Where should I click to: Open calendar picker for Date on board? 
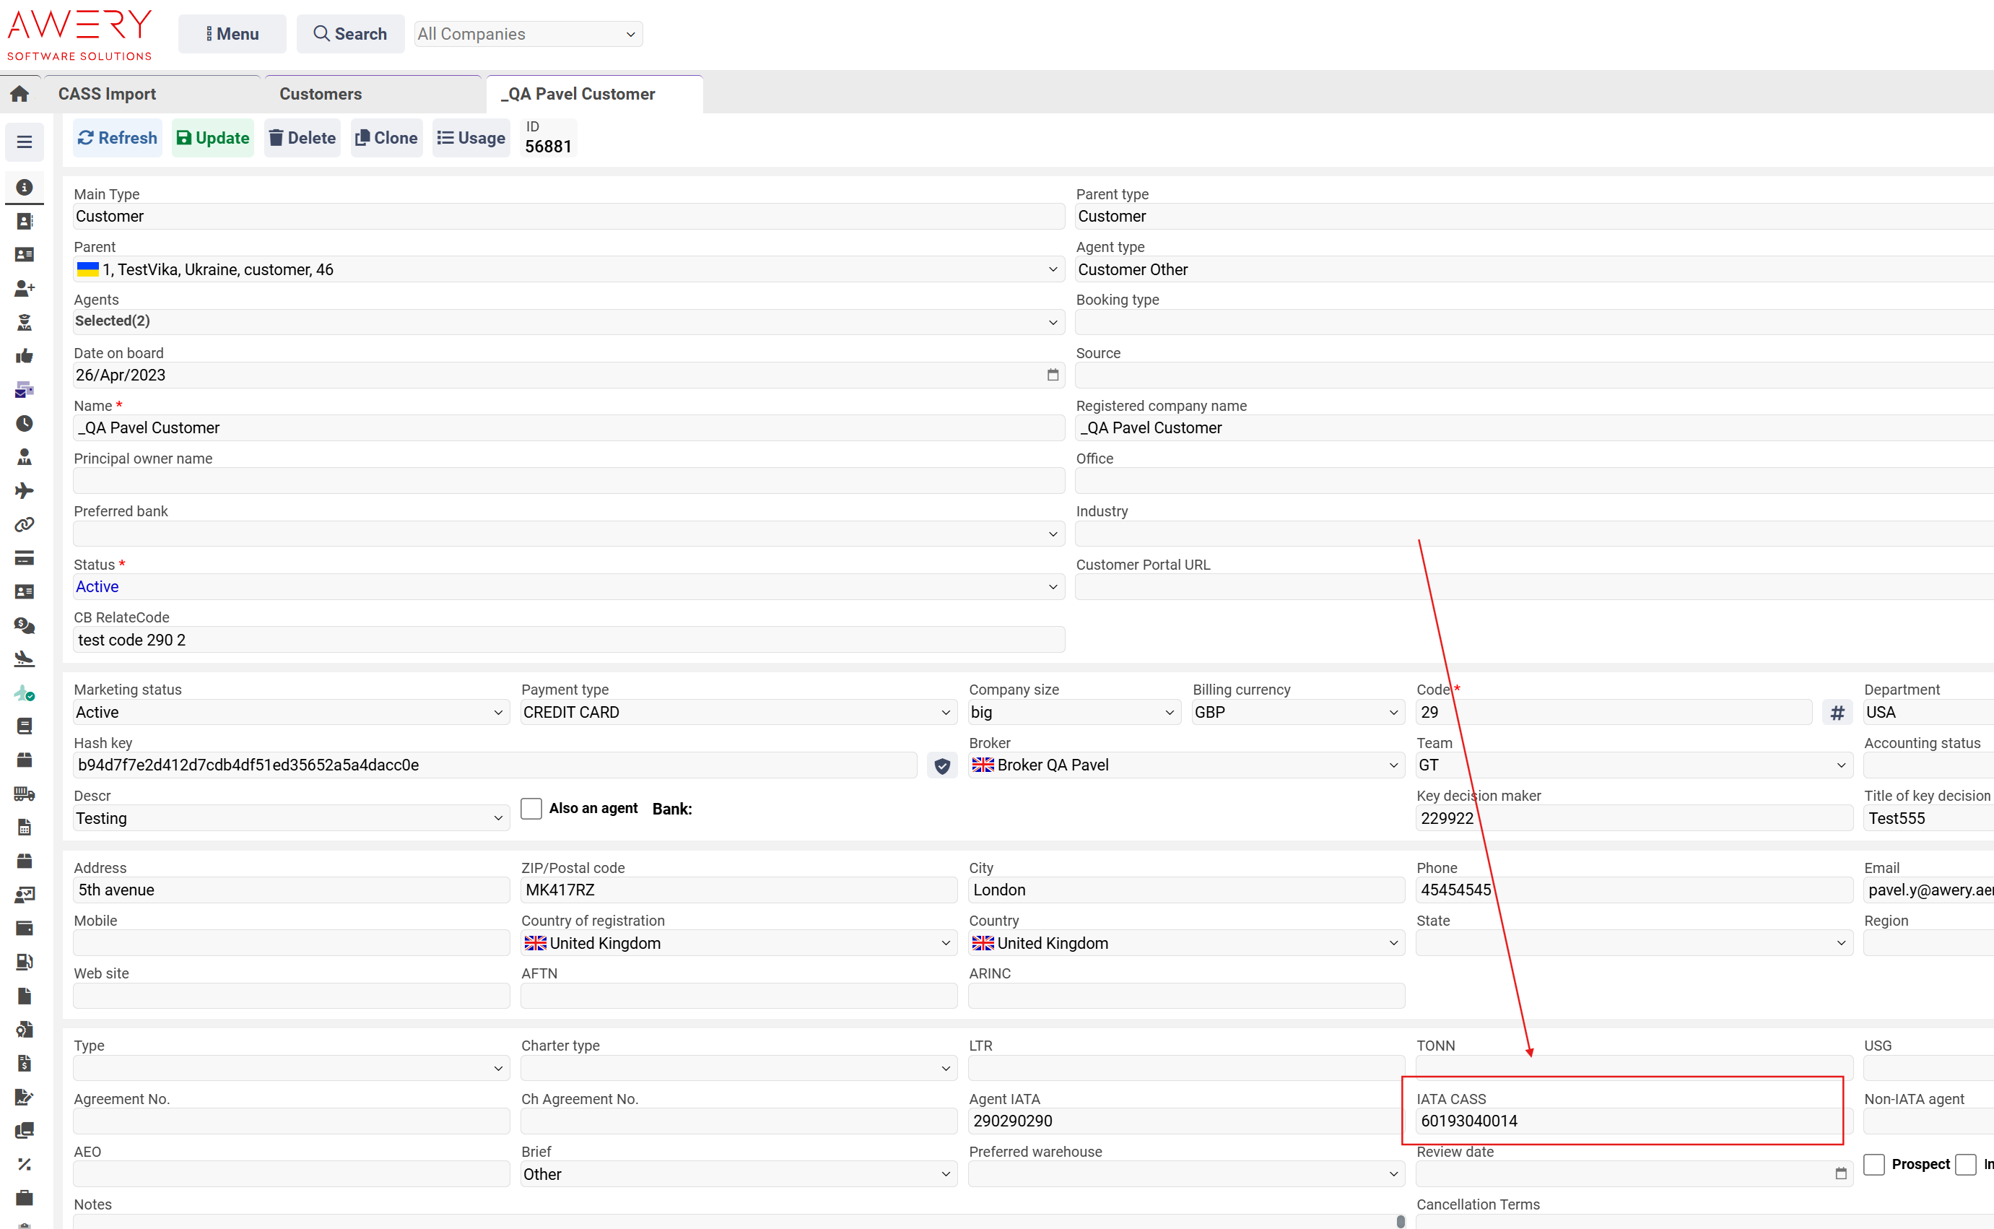(x=1053, y=375)
